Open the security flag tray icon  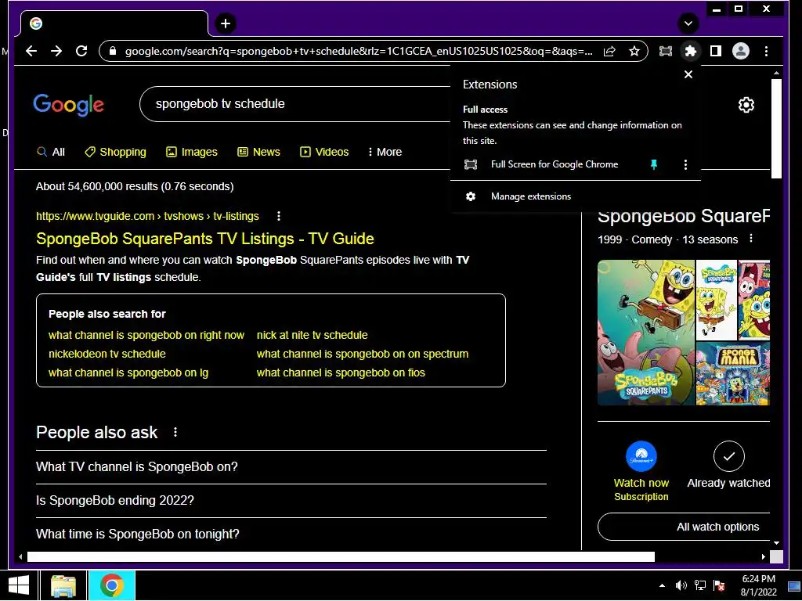pyautogui.click(x=719, y=585)
